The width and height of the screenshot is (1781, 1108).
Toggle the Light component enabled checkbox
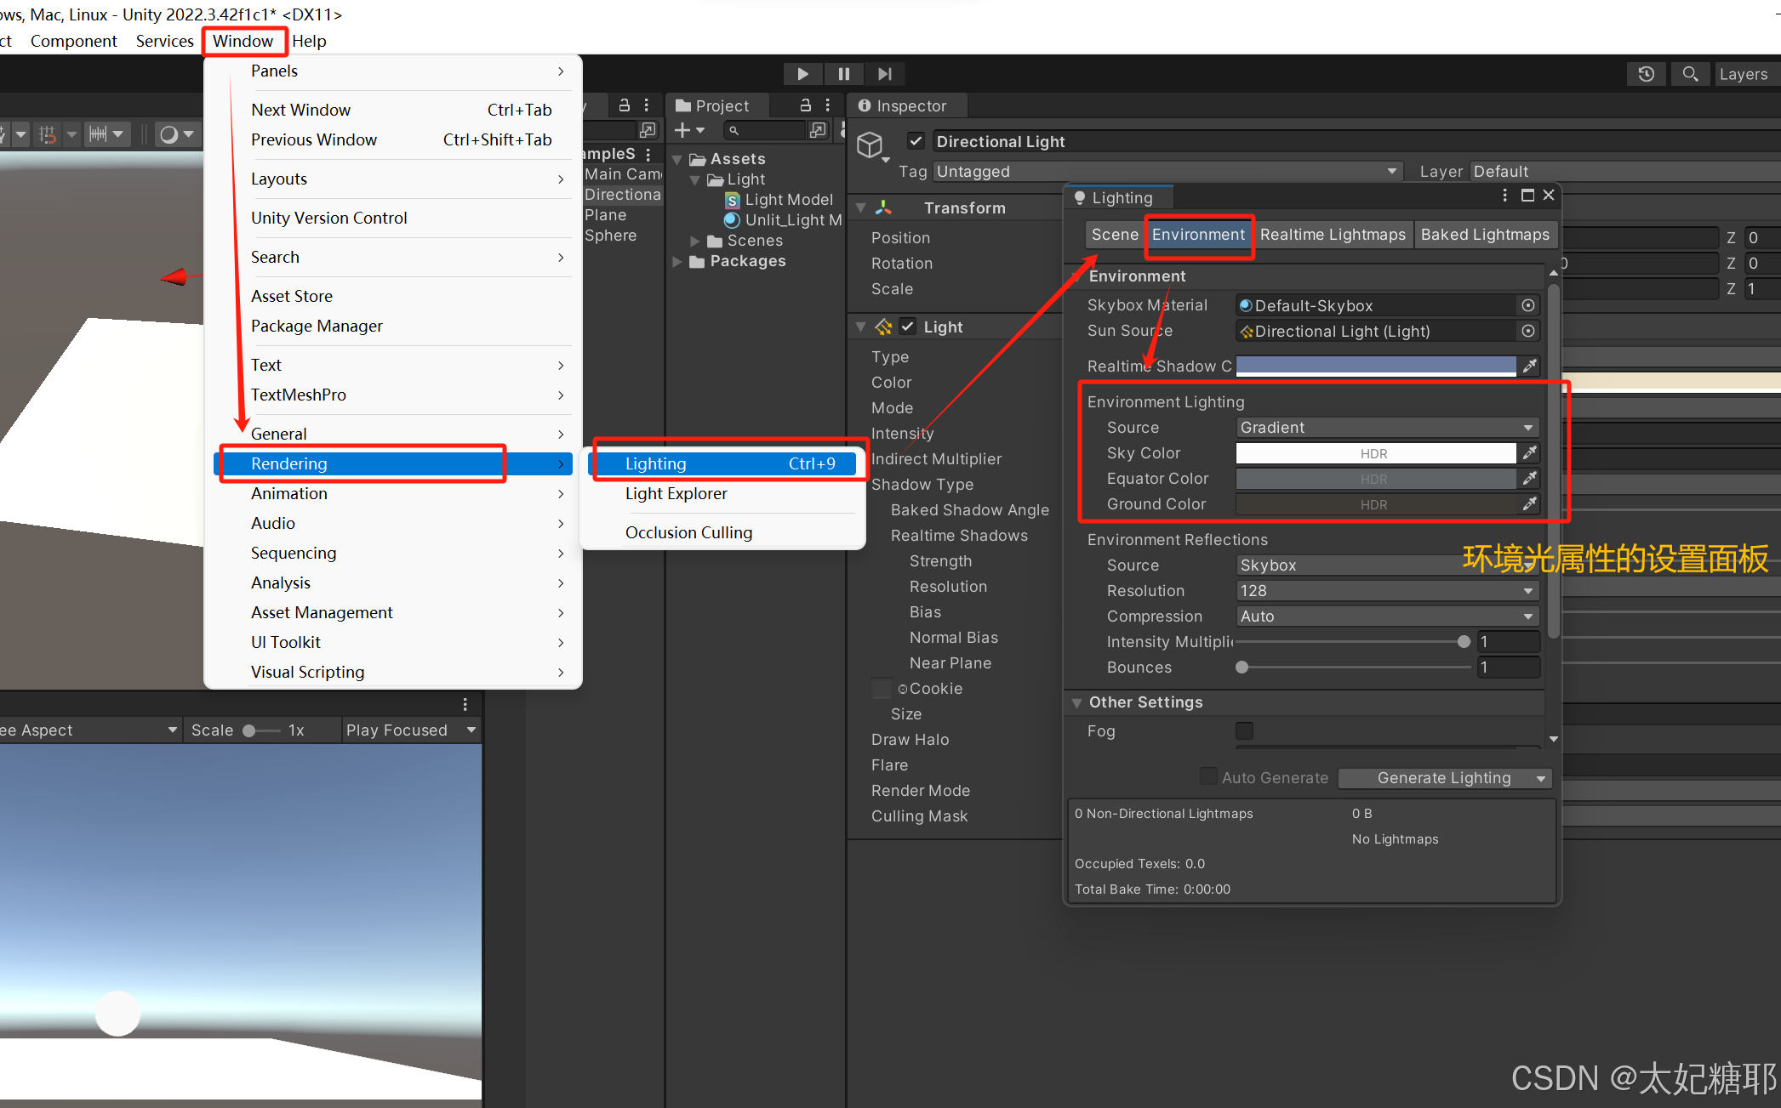(x=908, y=327)
